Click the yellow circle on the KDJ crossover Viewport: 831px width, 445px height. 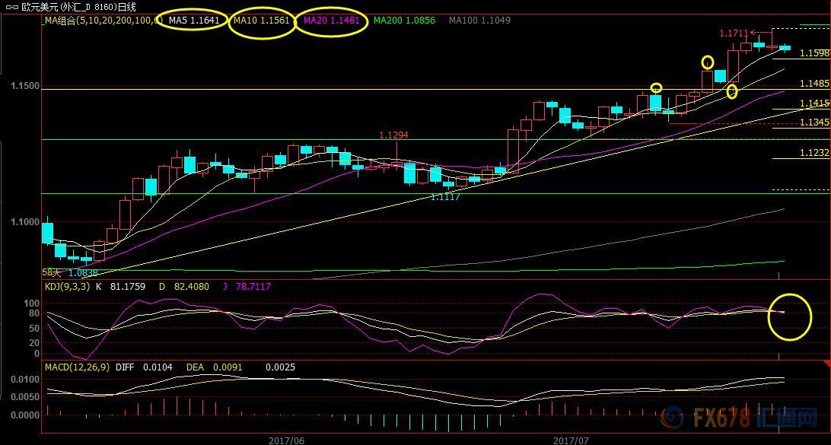(790, 316)
